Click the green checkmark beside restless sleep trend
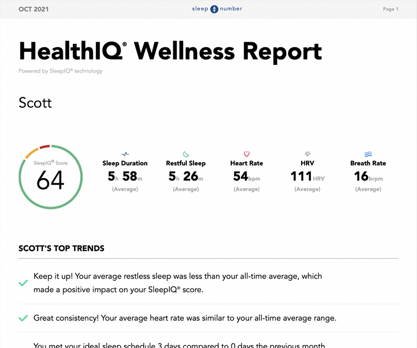Viewport: 417px width, 348px height. click(x=23, y=283)
